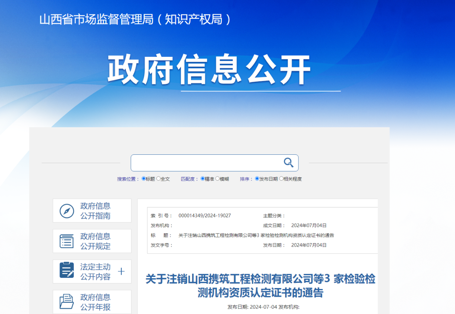Click the 匹配度 label
Image resolution: width=455 pixels, height=314 pixels.
point(189,179)
